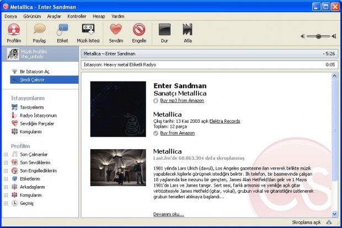Viewport: 342px width, 228px height.
Task: Open Elektra Records link
Action: (225, 121)
